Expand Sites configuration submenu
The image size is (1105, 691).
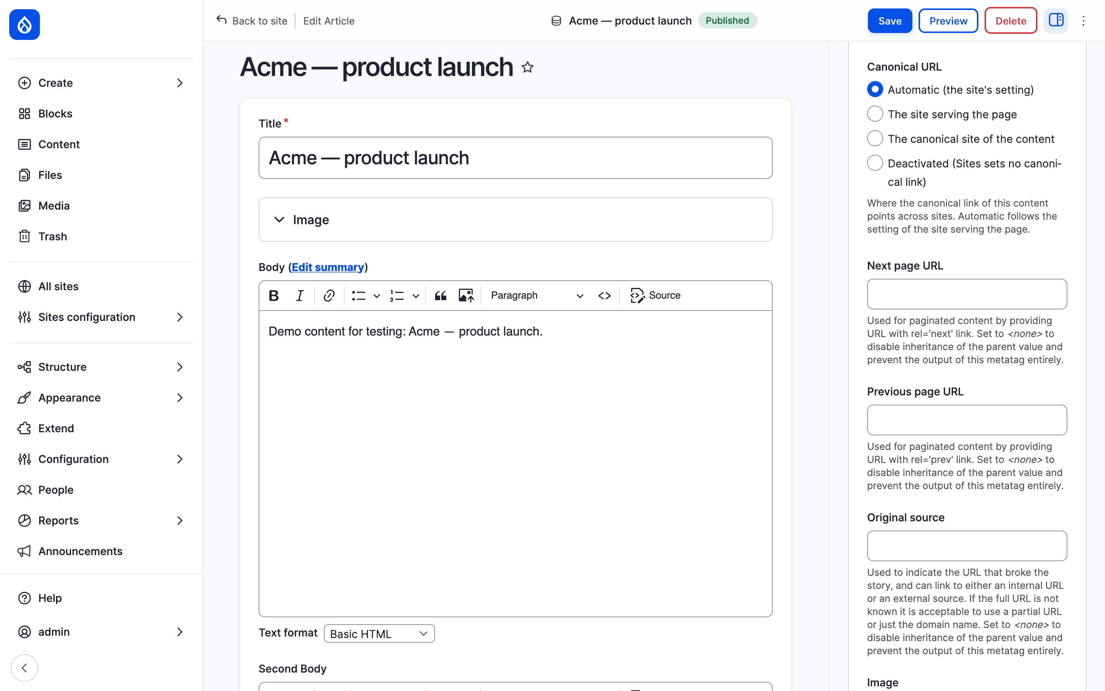pyautogui.click(x=101, y=317)
